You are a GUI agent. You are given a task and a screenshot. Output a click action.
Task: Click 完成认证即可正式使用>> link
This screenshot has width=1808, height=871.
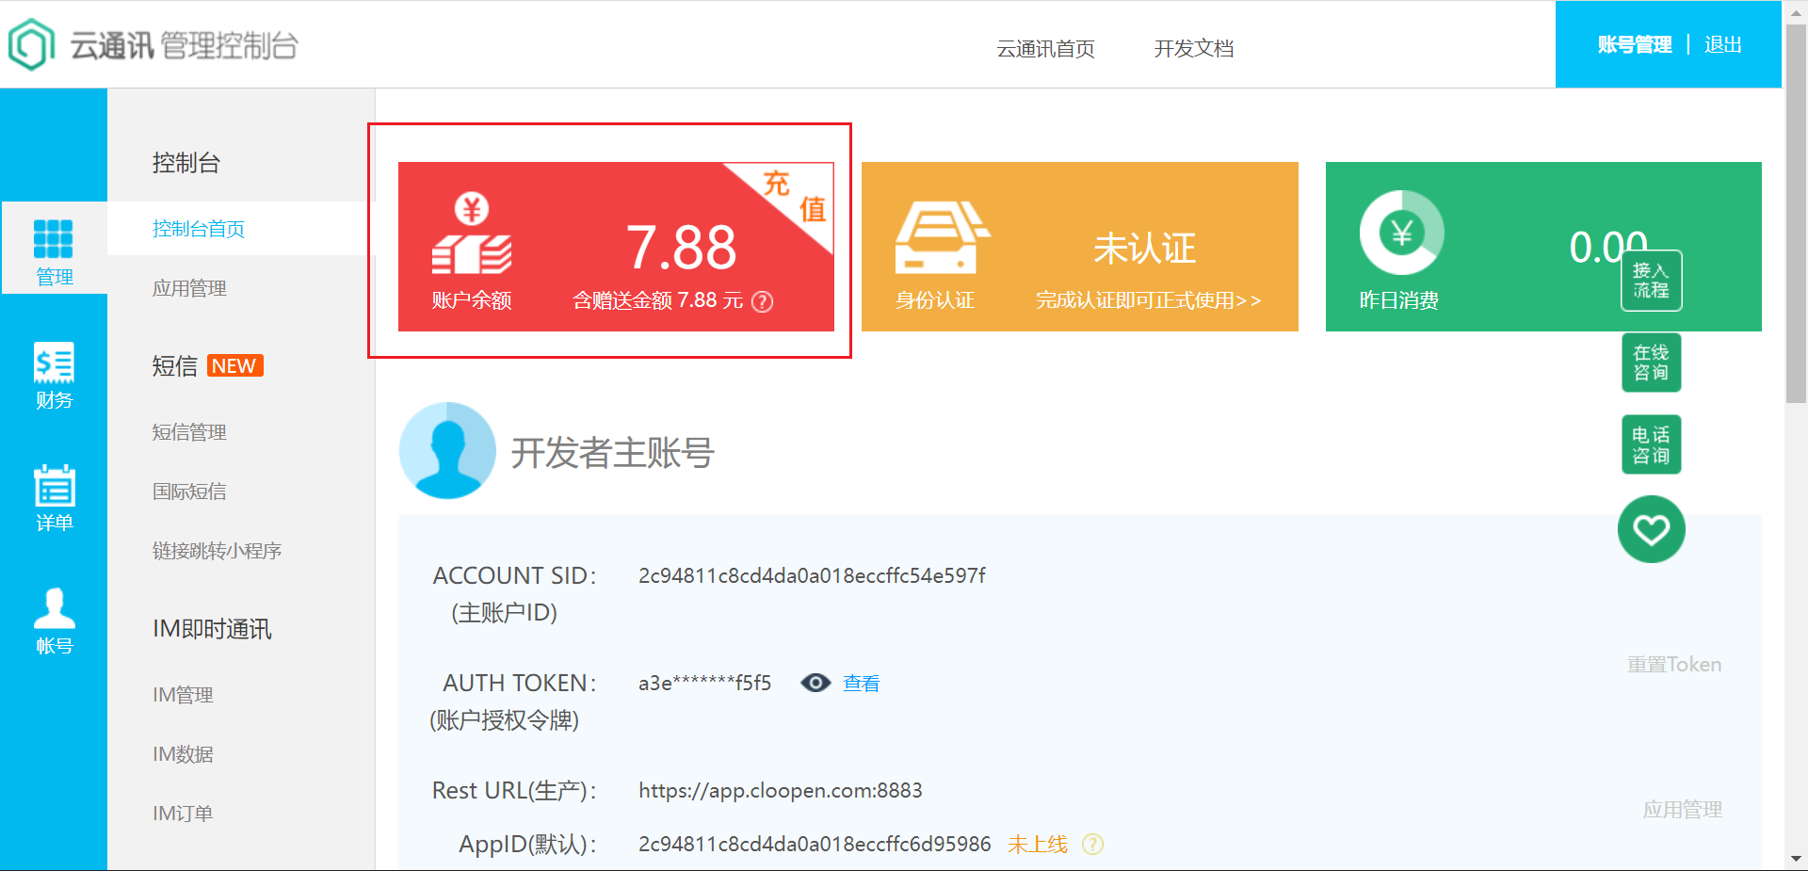click(x=1148, y=300)
